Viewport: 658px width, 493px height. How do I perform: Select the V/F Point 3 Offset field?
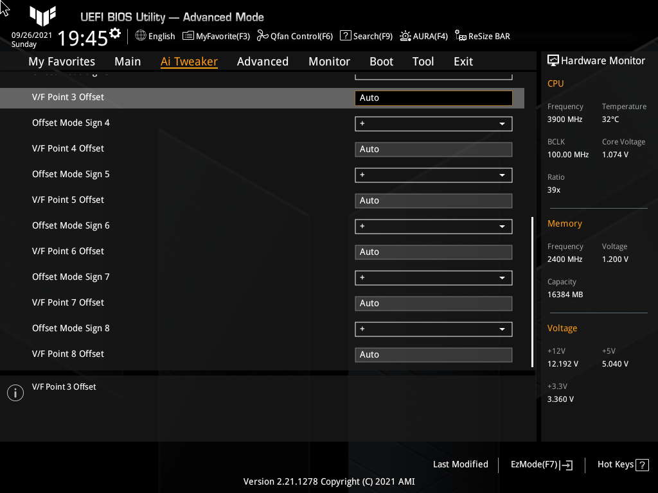433,98
